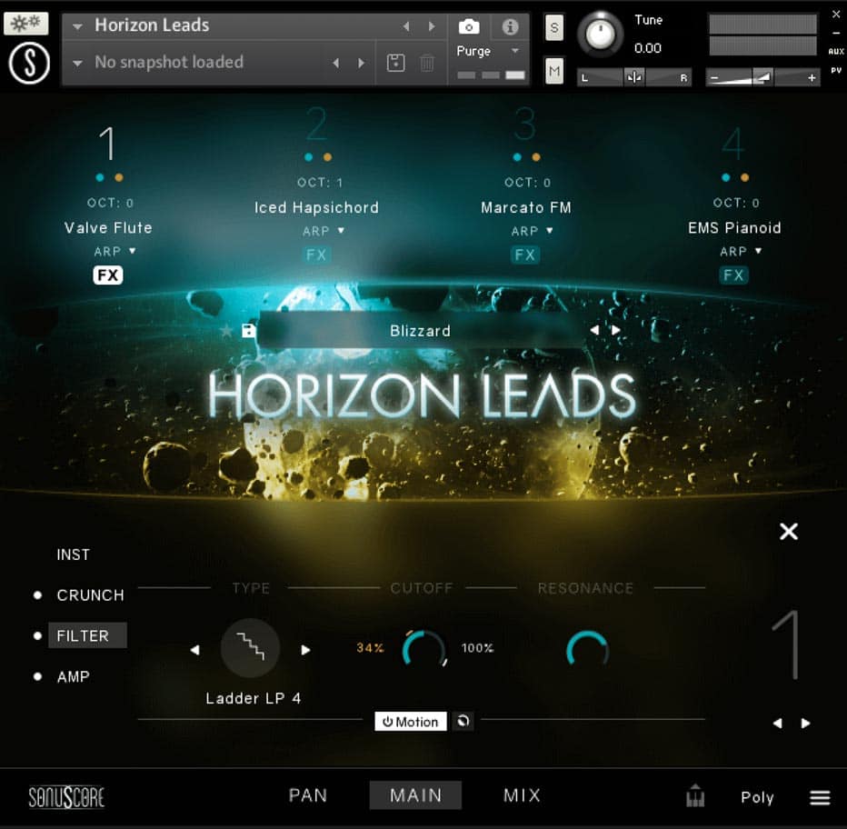Switch to the MIX tab
Image resolution: width=847 pixels, height=829 pixels.
pyautogui.click(x=522, y=795)
